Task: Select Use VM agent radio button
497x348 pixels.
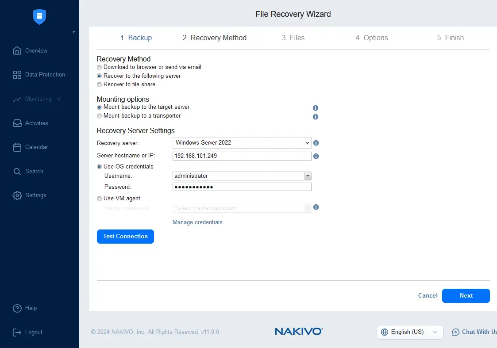Action: 99,199
